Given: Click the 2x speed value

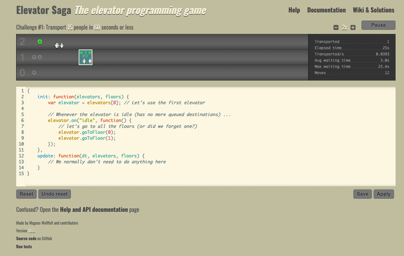Looking at the screenshot, I should (344, 27).
